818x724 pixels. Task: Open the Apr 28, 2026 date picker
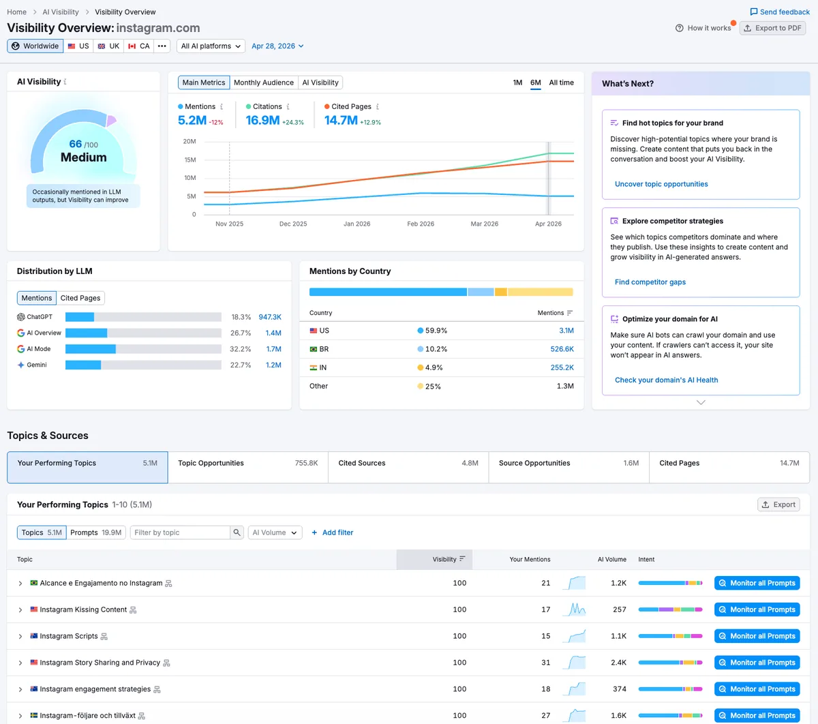277,46
